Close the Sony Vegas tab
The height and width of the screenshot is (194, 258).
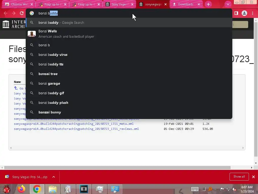pos(132,4)
